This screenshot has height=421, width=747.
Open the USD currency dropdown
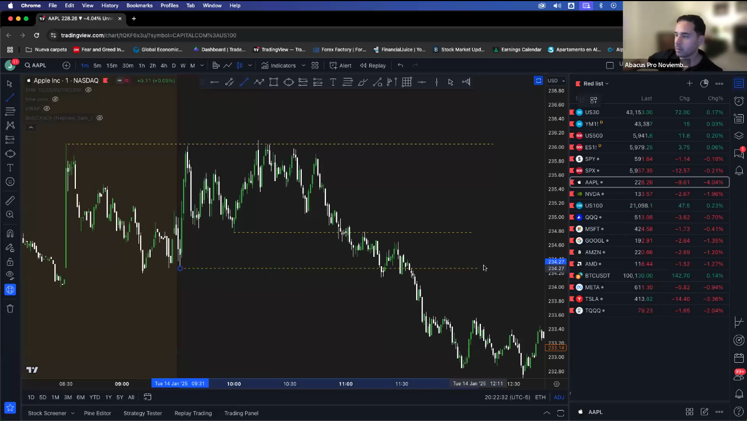pos(556,81)
